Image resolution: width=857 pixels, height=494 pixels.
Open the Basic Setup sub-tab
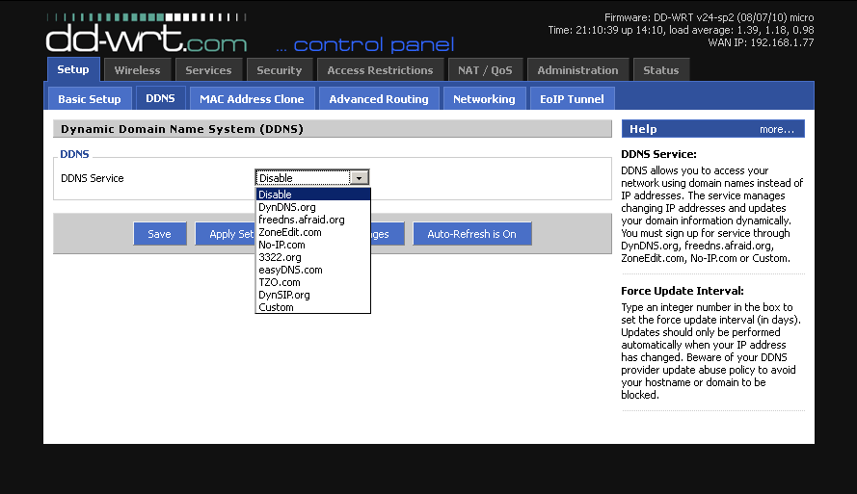(x=90, y=99)
